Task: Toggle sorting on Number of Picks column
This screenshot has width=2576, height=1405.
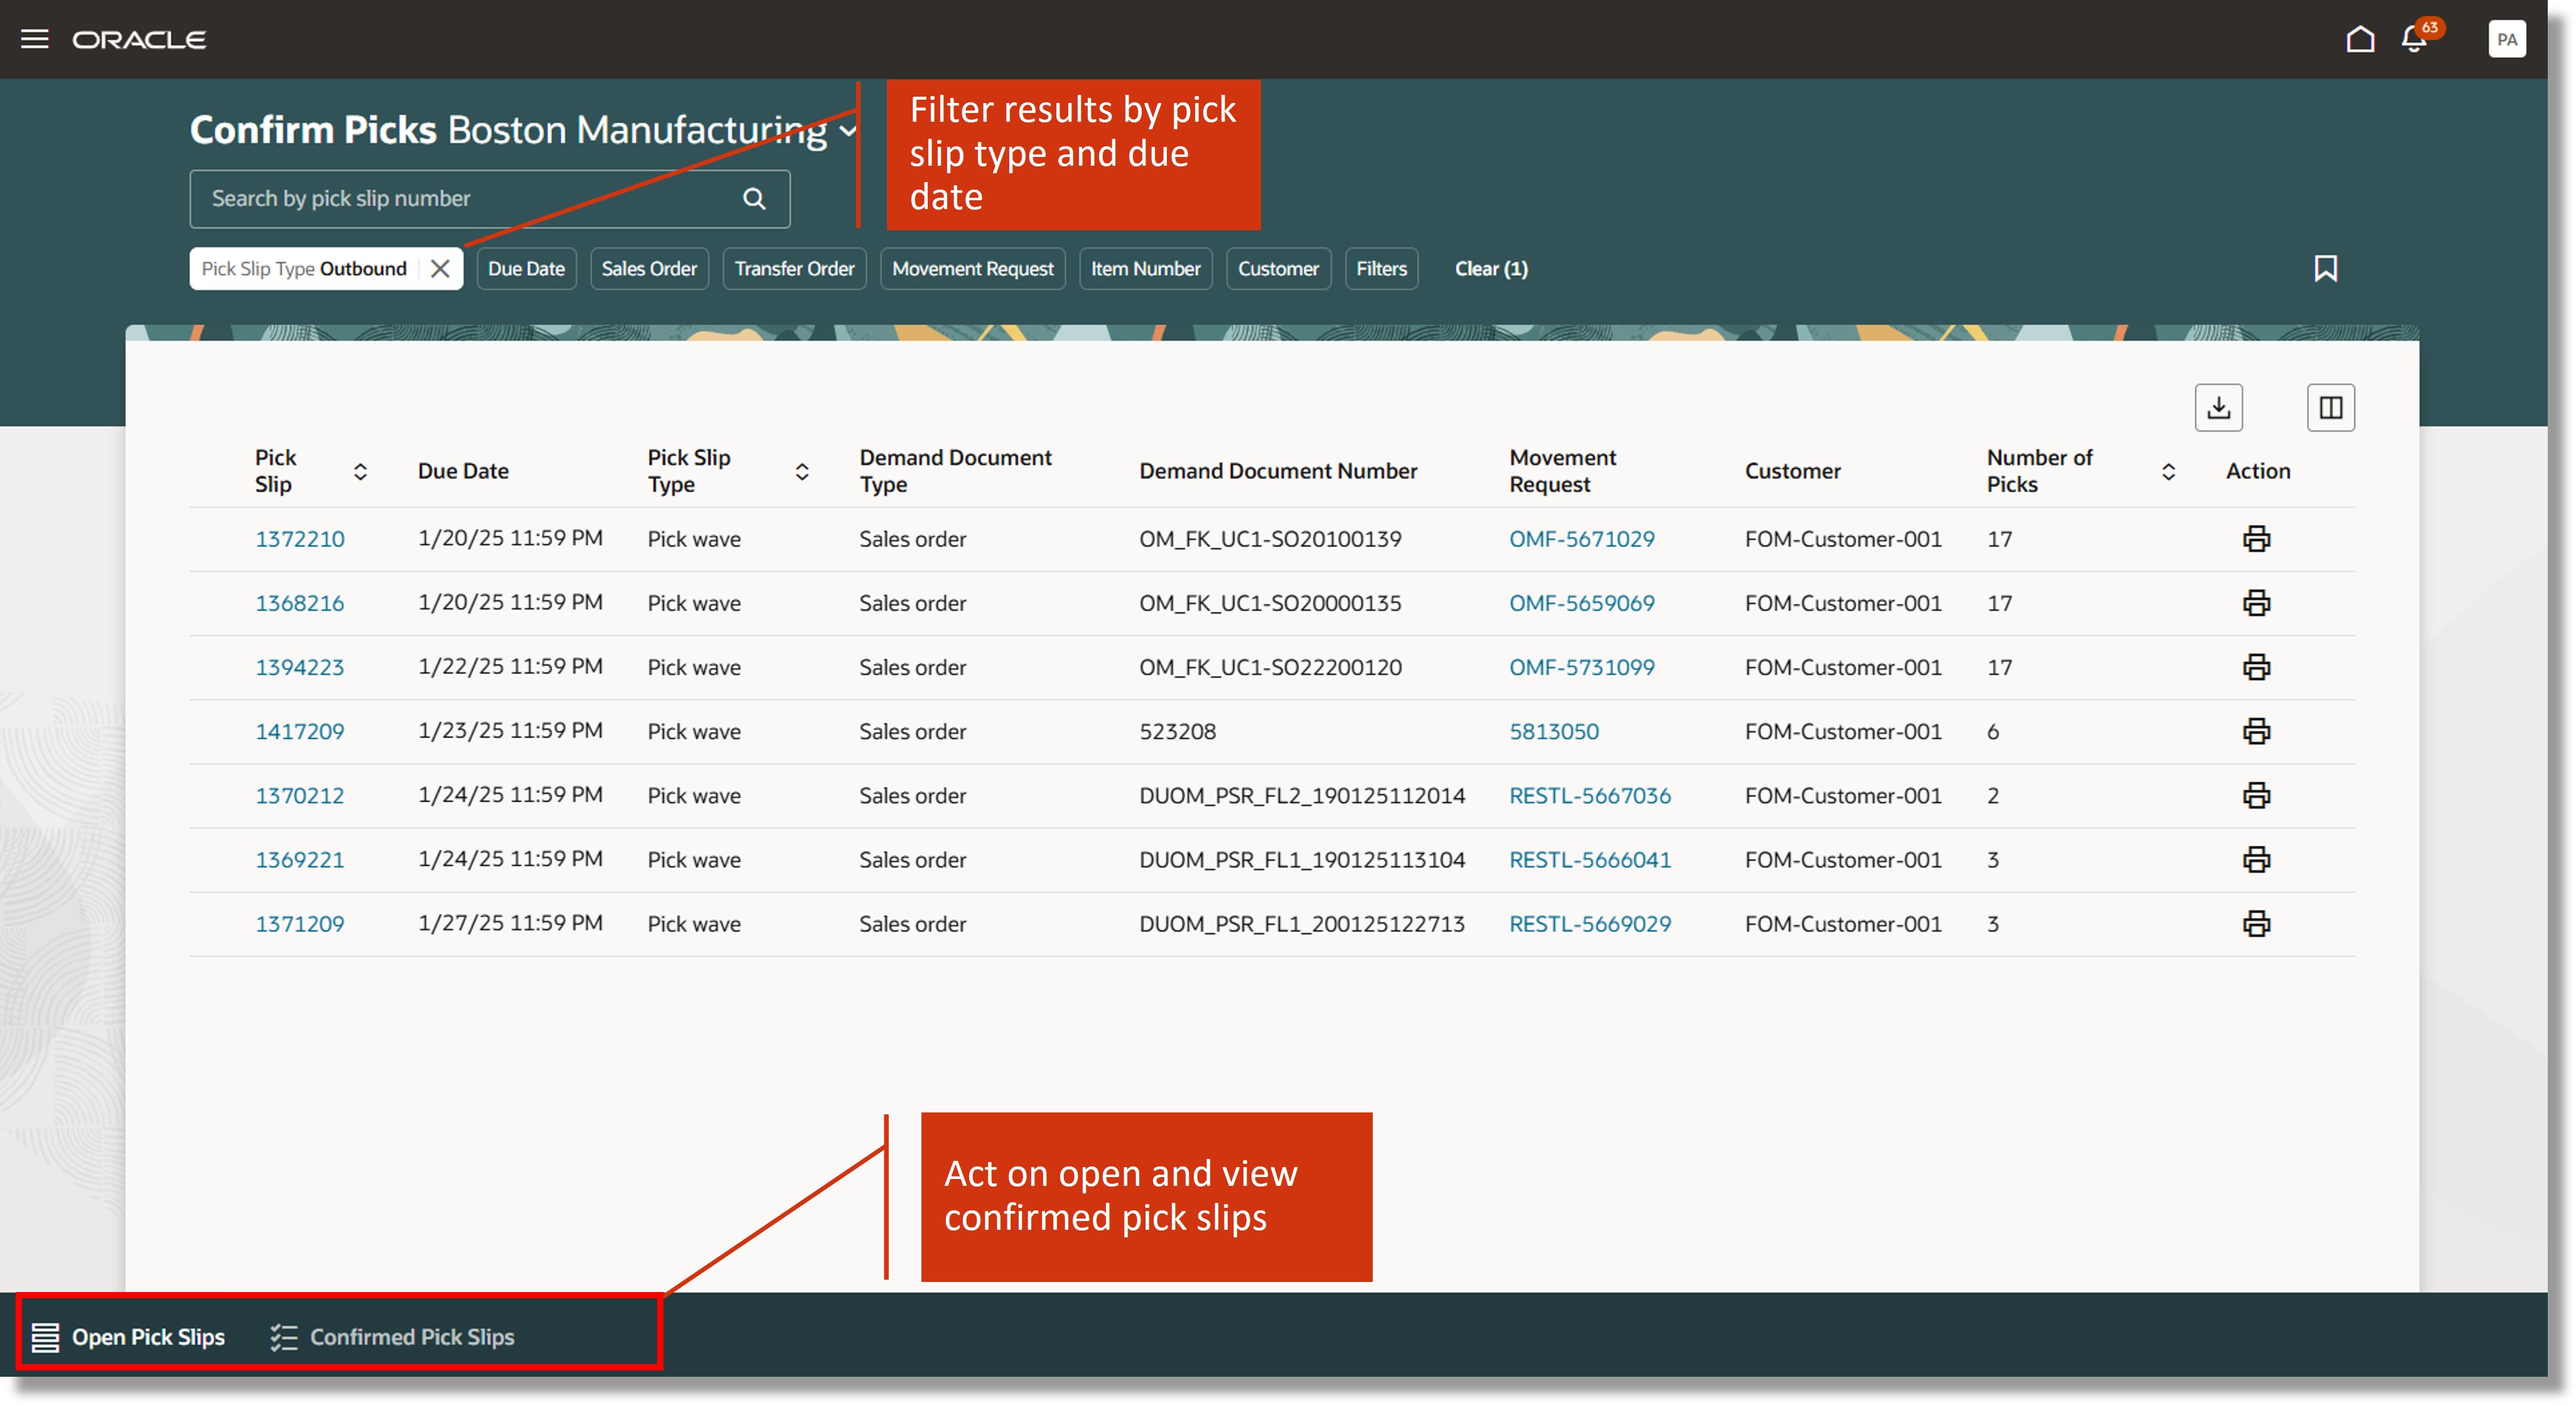Action: 2168,471
